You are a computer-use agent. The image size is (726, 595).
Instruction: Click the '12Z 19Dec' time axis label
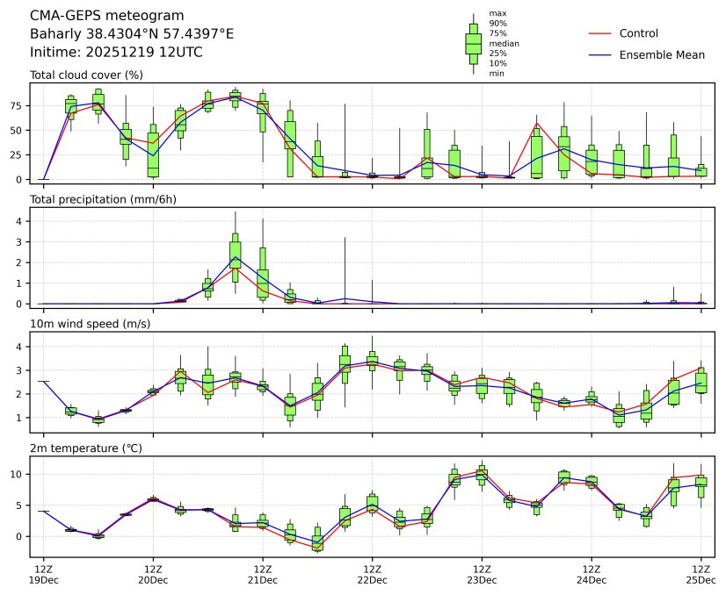(x=44, y=575)
